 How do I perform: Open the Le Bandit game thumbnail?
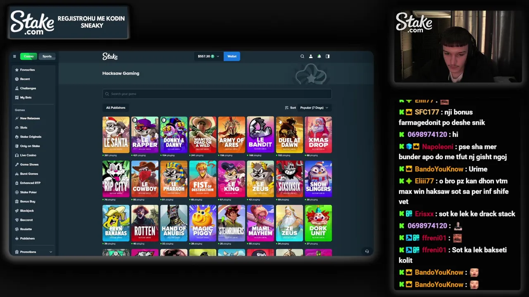click(x=260, y=134)
